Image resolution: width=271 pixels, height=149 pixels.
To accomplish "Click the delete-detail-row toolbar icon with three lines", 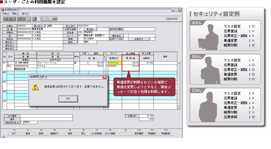I will click(23, 19).
